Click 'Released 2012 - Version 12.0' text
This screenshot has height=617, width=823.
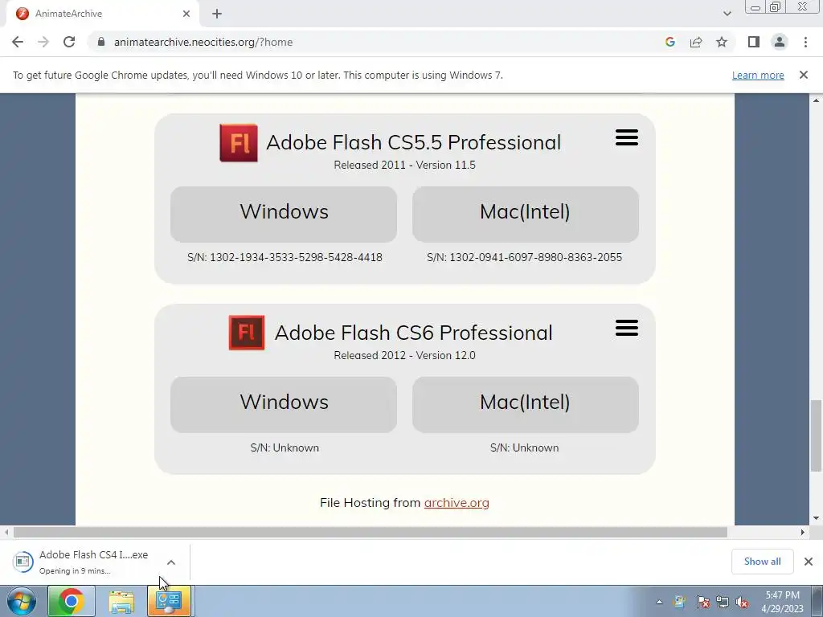click(405, 355)
